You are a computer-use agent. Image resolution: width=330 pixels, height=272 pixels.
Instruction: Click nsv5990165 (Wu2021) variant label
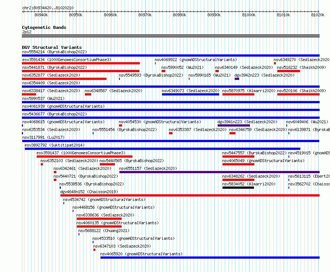coord(209,75)
